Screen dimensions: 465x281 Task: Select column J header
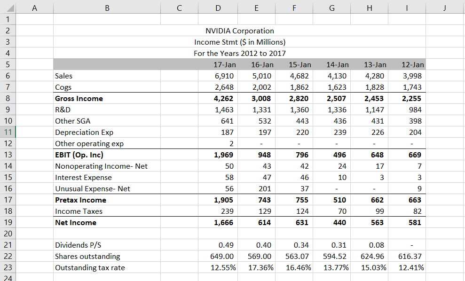click(444, 8)
